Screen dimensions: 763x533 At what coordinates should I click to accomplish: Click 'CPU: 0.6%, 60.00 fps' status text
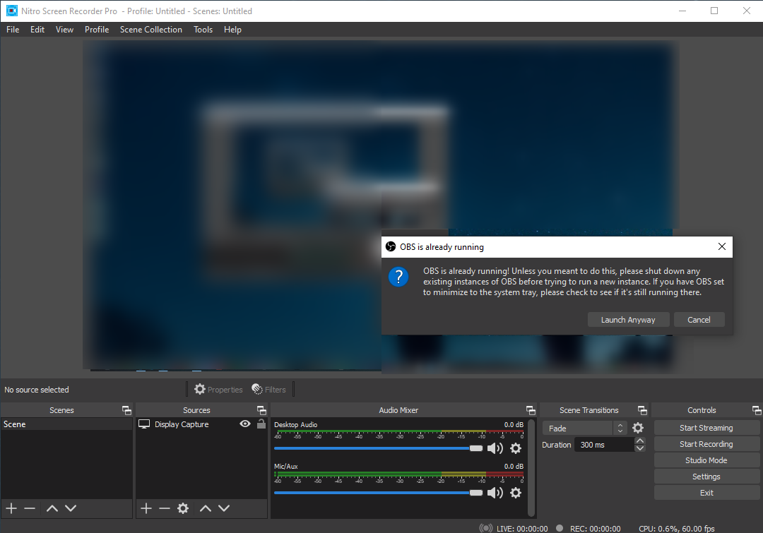(x=676, y=528)
